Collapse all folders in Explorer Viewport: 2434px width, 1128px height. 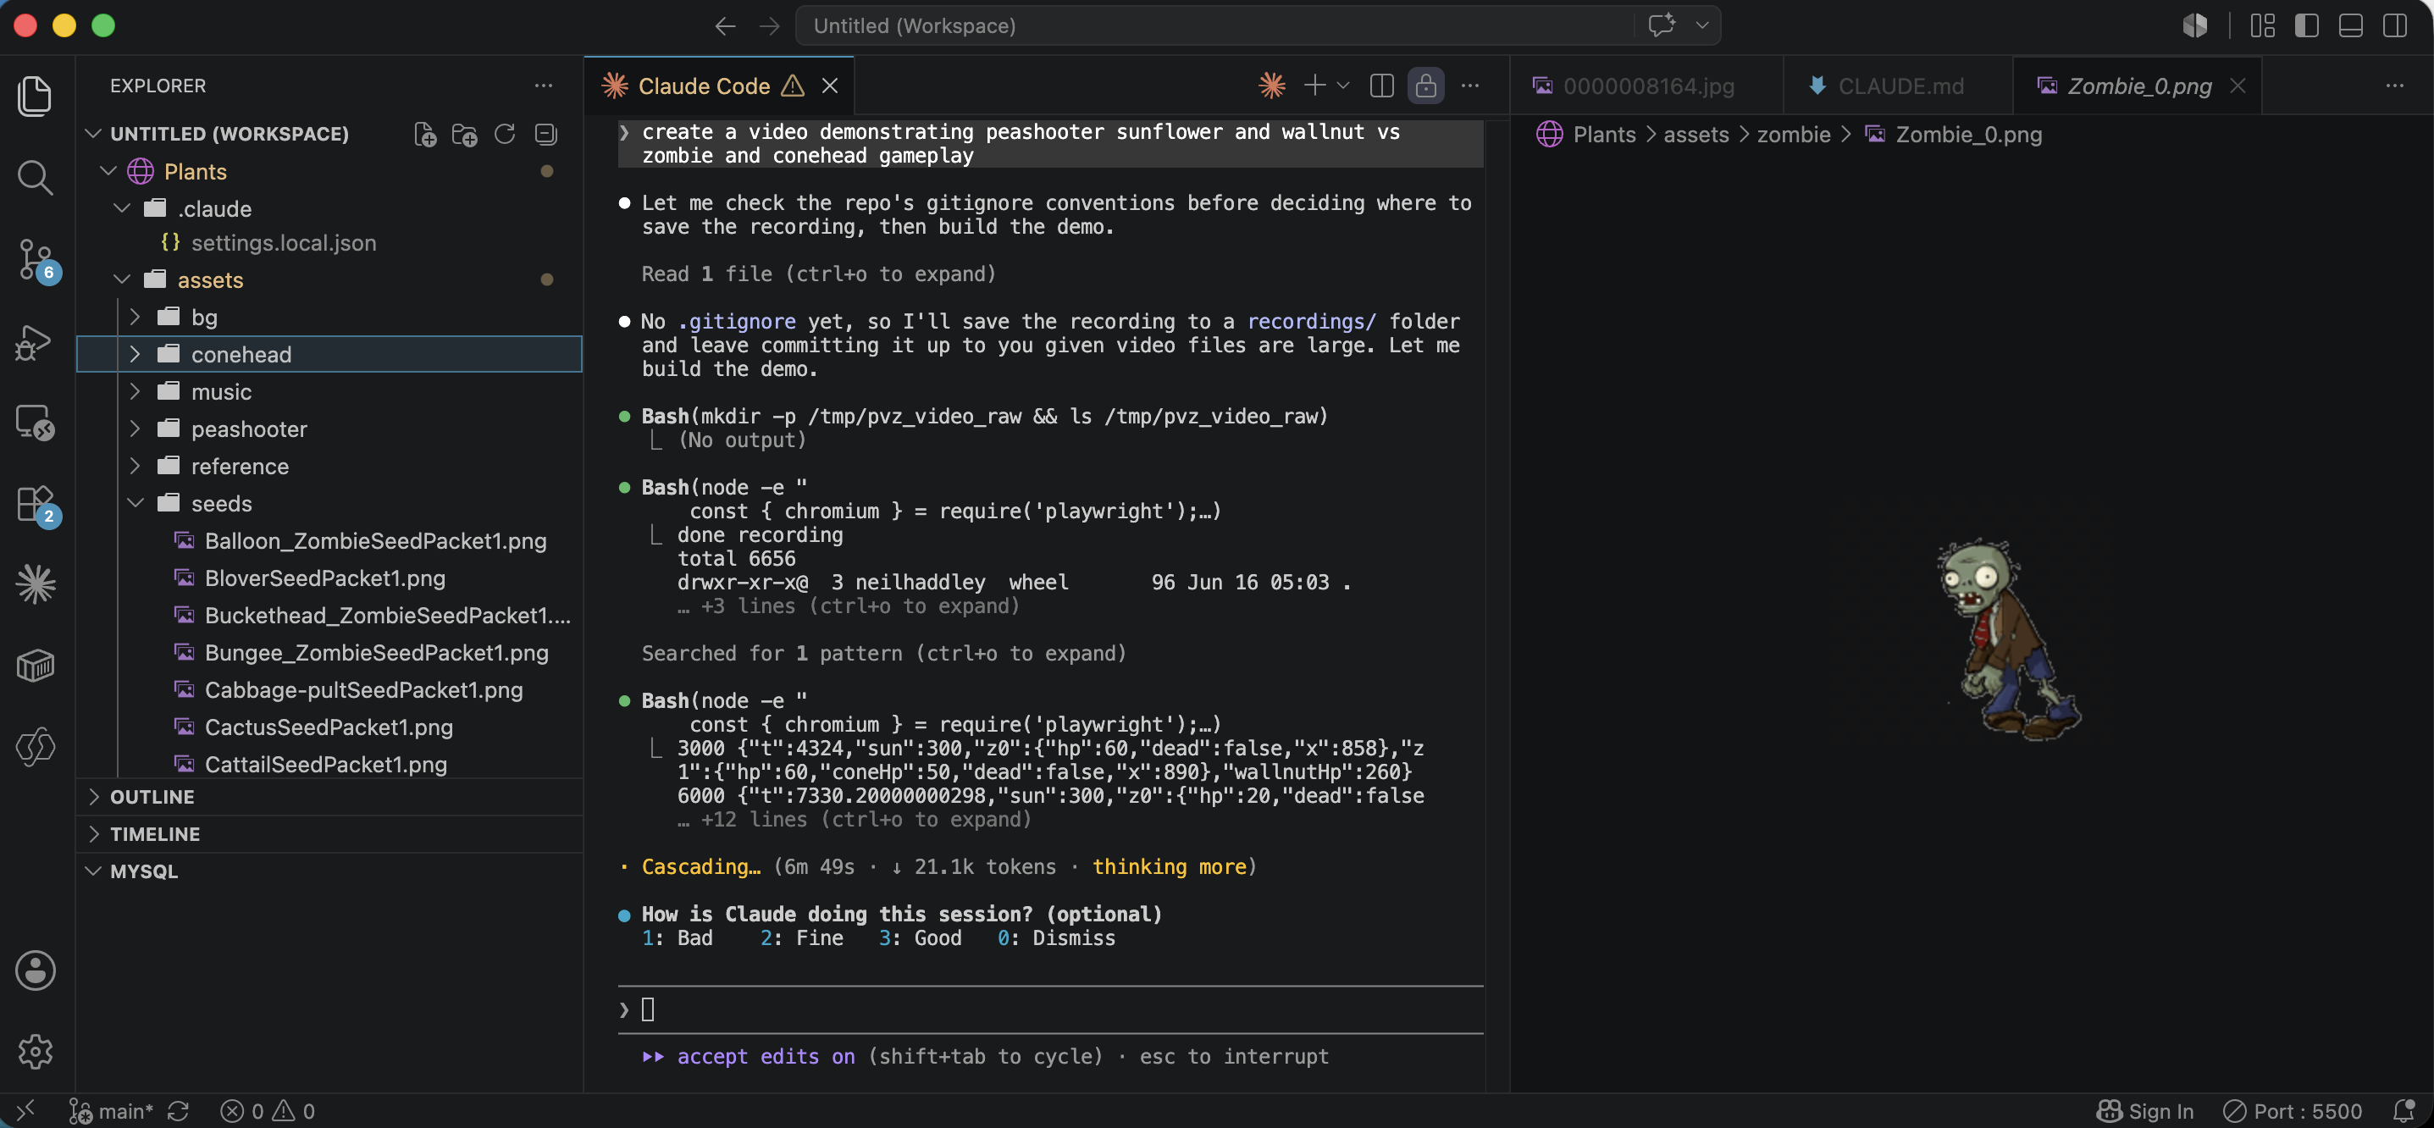pyautogui.click(x=545, y=134)
